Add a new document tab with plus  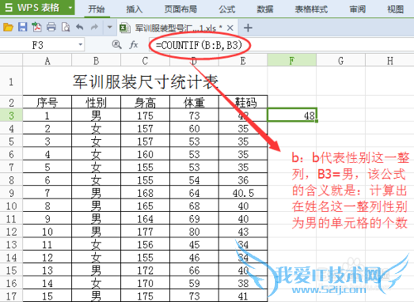pos(248,27)
